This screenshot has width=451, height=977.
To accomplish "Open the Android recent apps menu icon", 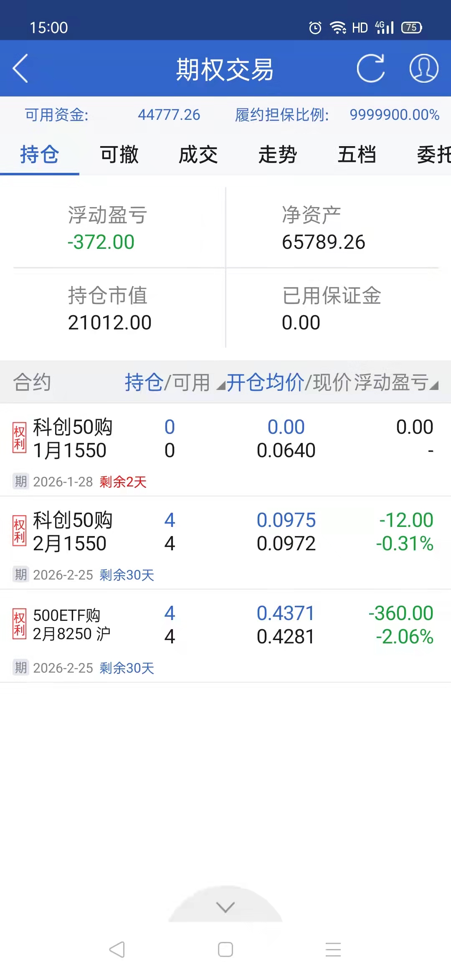I will [x=333, y=949].
